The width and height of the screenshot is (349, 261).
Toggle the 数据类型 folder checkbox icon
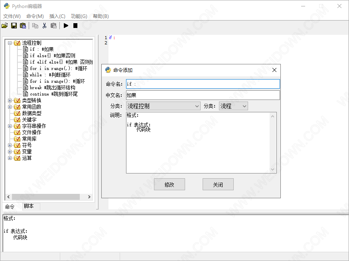point(17,114)
